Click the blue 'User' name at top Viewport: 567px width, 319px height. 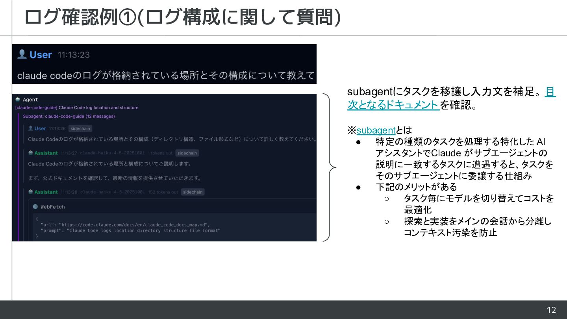(41, 55)
